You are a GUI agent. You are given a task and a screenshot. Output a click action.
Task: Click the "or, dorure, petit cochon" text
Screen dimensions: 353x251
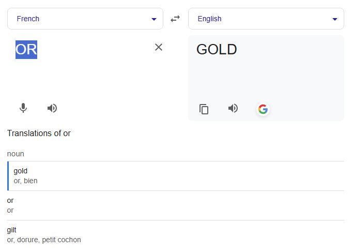(x=44, y=240)
